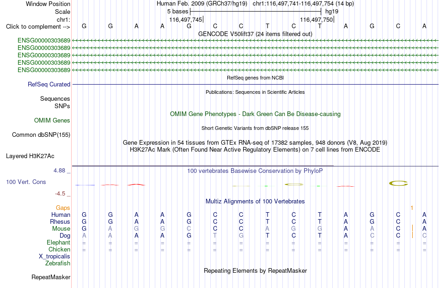Select the Elephant alignment row label
Screen dimensions: 439x288
tap(58, 242)
